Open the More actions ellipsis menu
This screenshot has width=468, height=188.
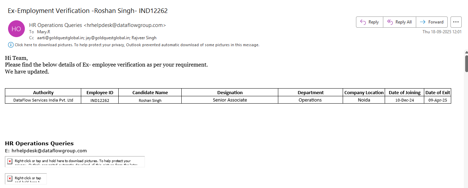(456, 22)
